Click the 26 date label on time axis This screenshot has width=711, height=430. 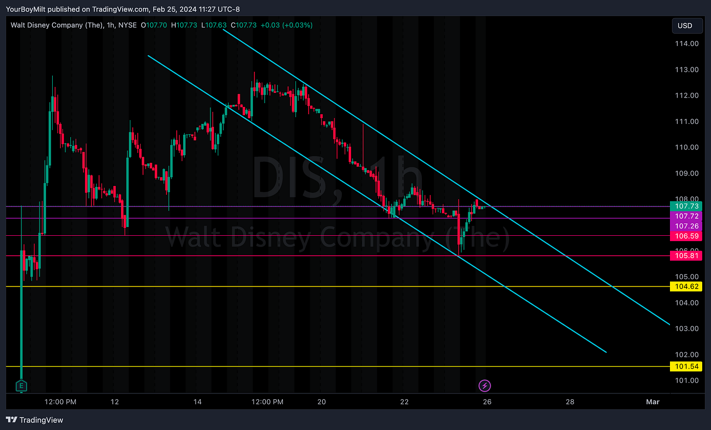click(x=487, y=402)
